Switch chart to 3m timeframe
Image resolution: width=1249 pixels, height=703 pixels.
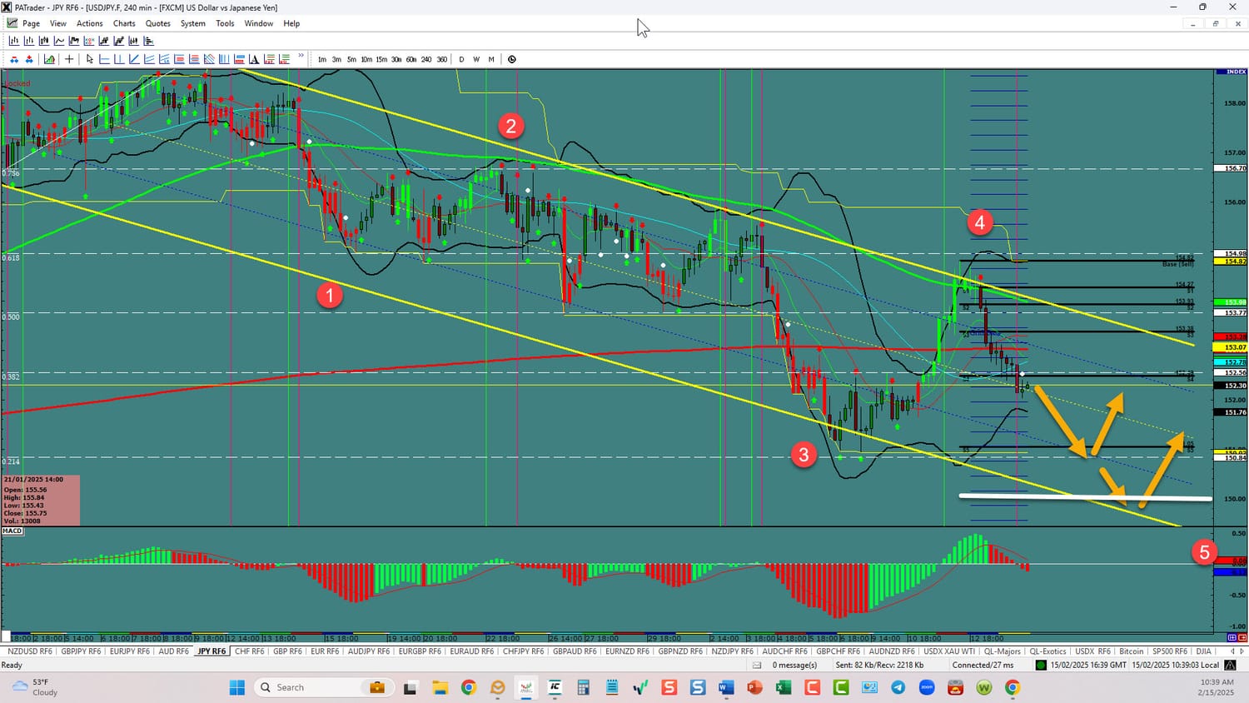(336, 59)
